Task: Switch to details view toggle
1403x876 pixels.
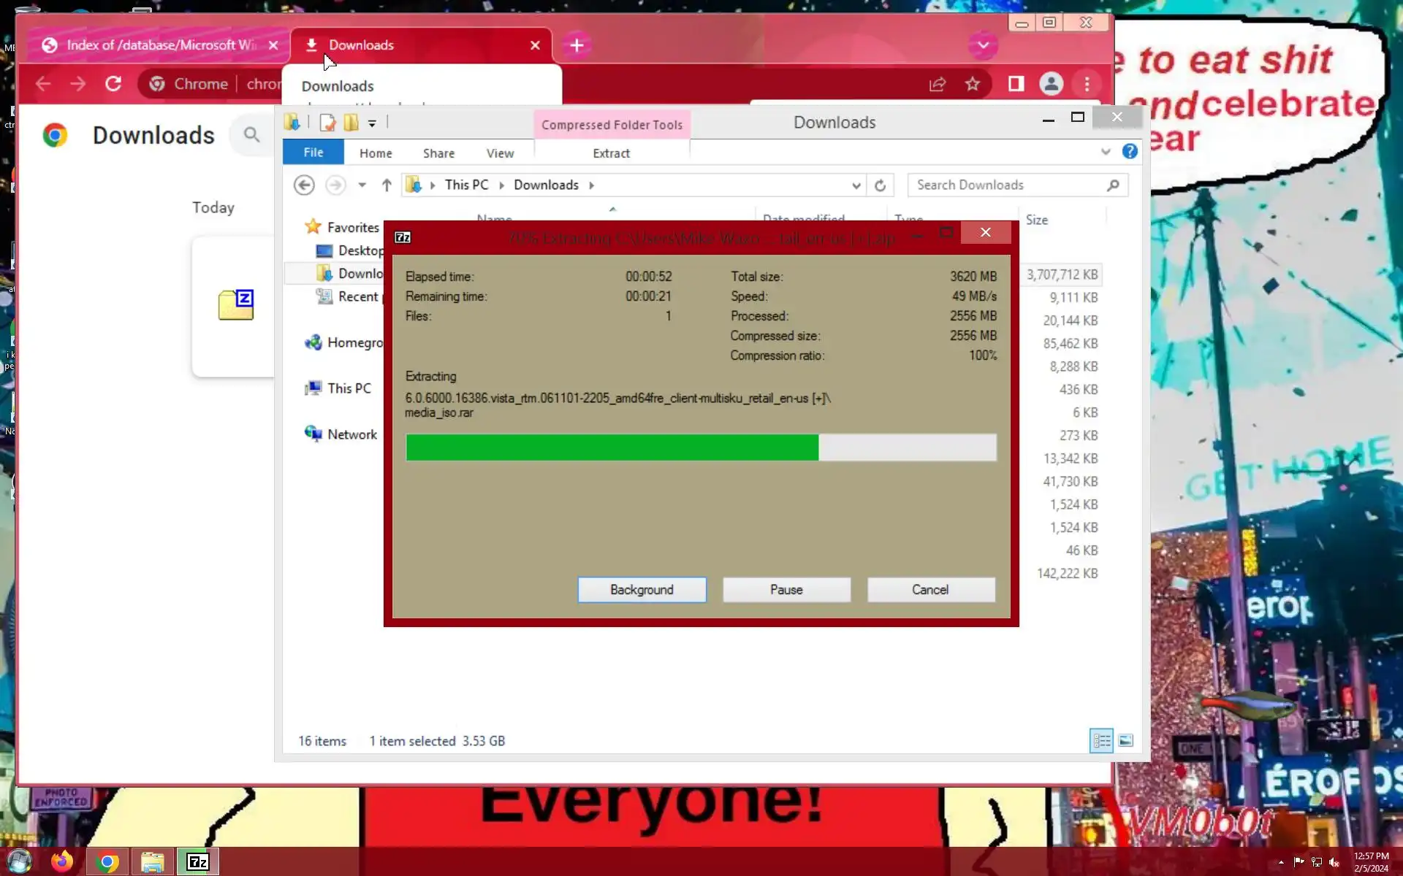Action: tap(1101, 741)
